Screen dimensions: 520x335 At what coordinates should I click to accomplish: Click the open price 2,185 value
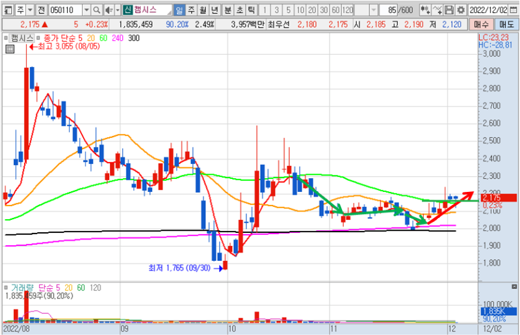point(376,25)
